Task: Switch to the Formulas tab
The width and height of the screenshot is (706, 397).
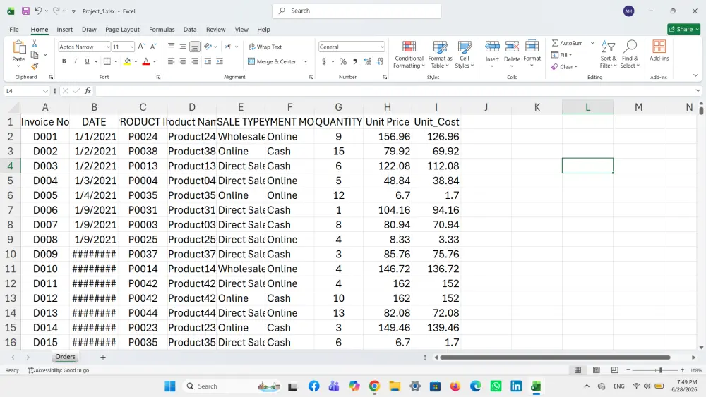Action: tap(162, 29)
